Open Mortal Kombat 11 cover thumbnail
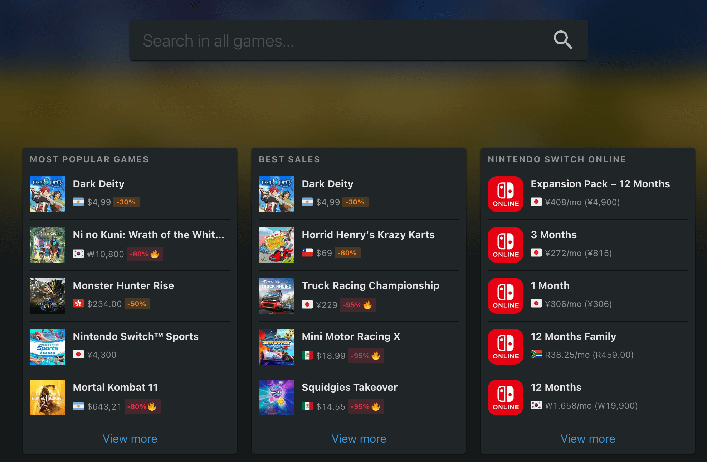The width and height of the screenshot is (707, 462). pyautogui.click(x=48, y=397)
